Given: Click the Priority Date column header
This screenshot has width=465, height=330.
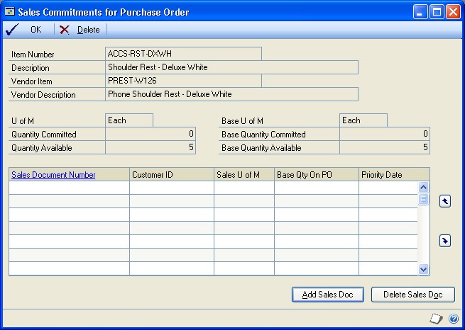Looking at the screenshot, I should (x=394, y=174).
